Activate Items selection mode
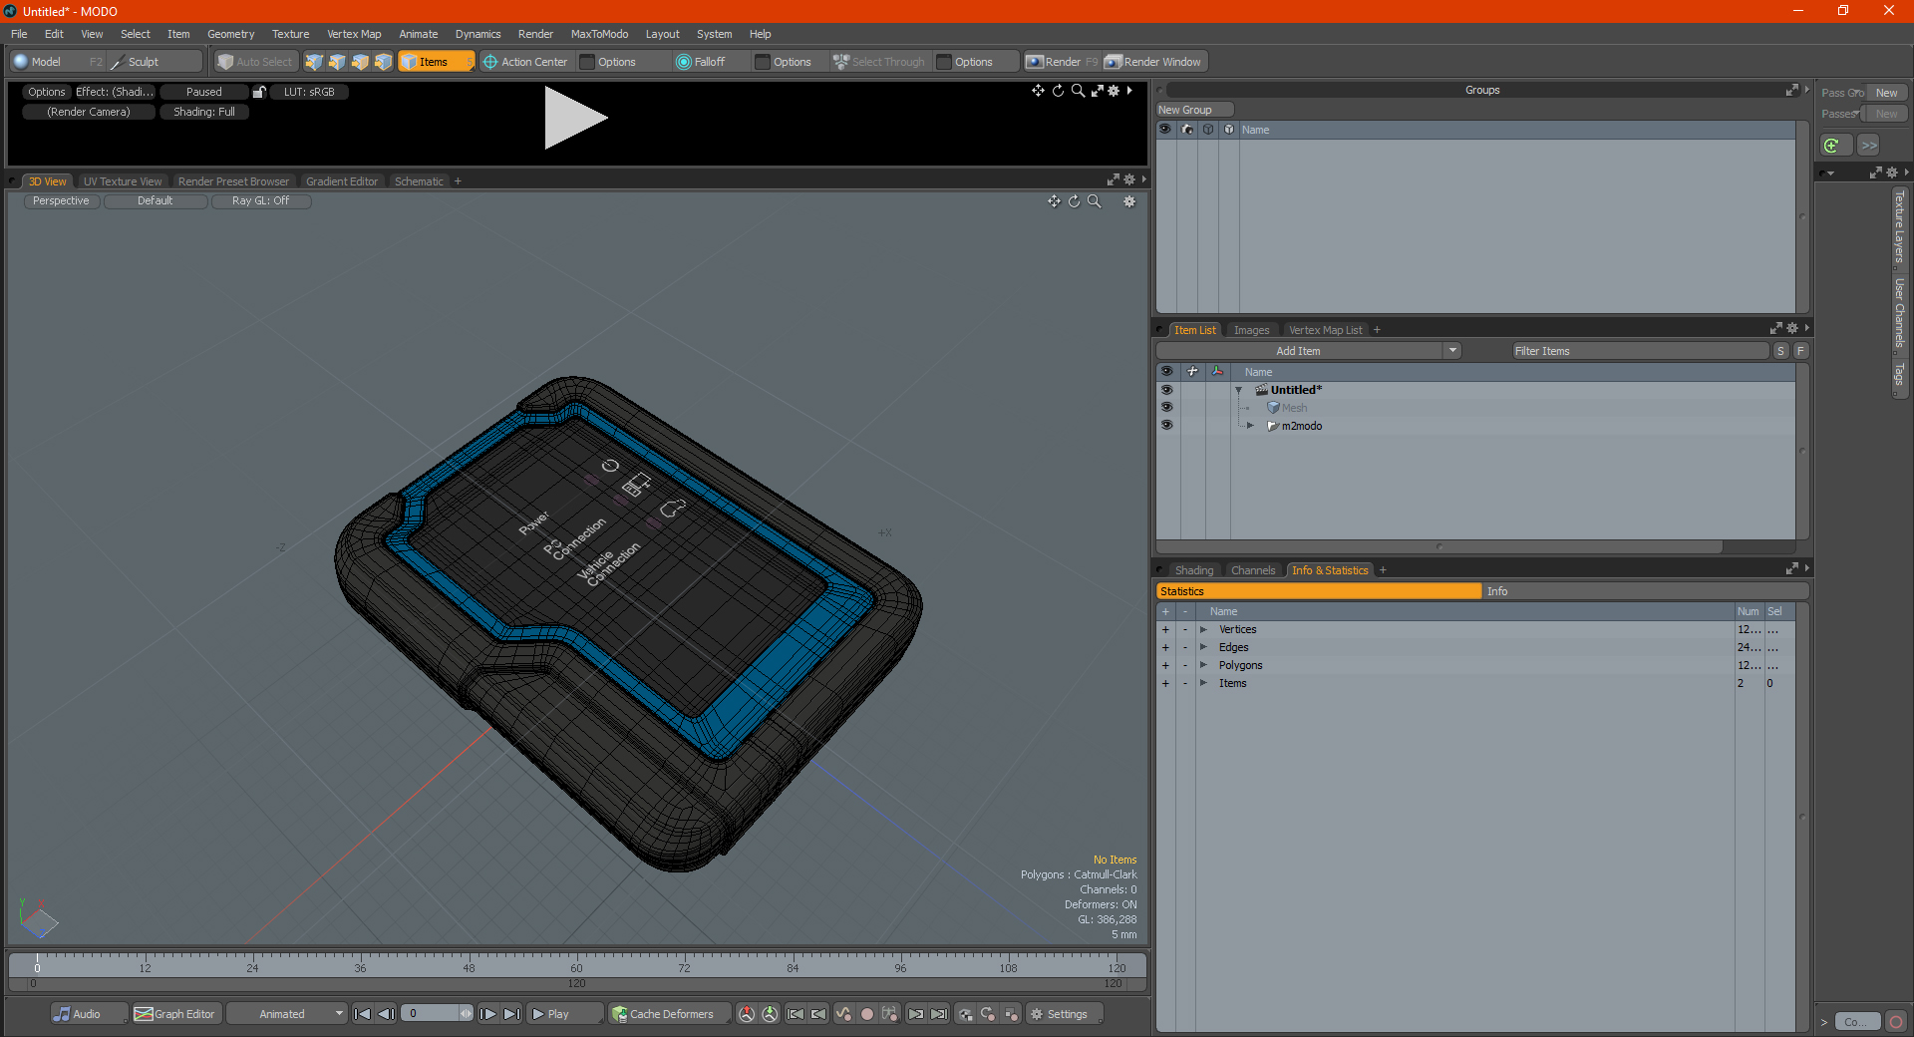Viewport: 1914px width, 1037px height. click(436, 62)
